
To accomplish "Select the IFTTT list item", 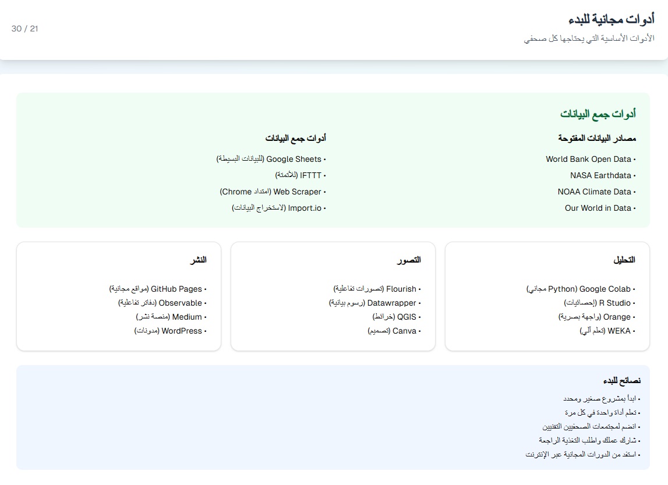I will click(x=301, y=175).
